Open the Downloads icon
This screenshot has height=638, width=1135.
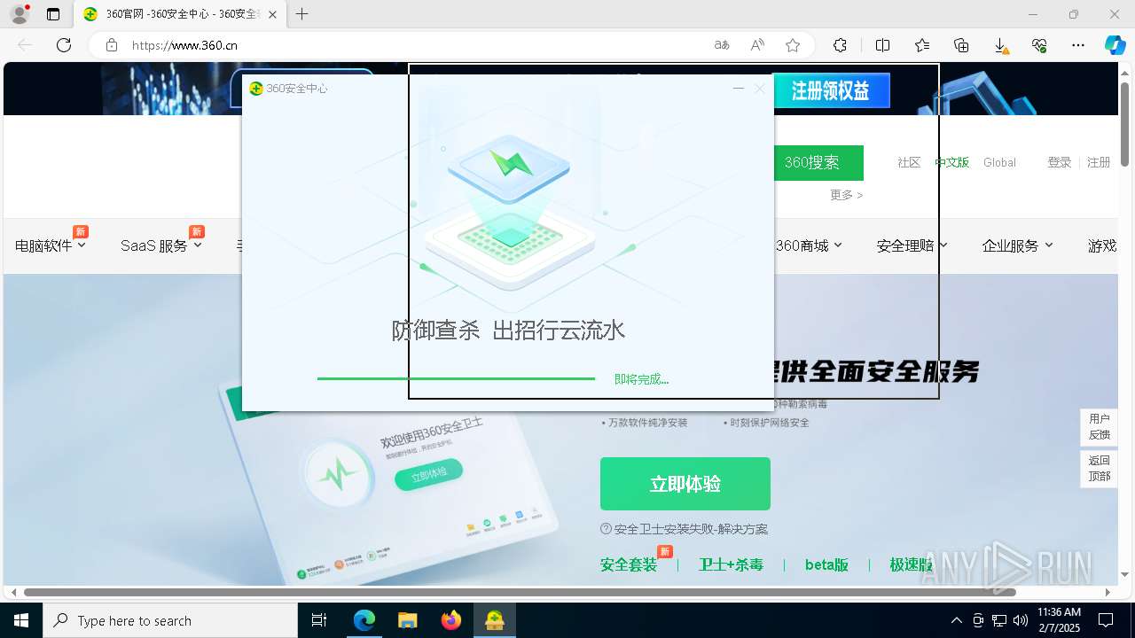(x=1000, y=45)
